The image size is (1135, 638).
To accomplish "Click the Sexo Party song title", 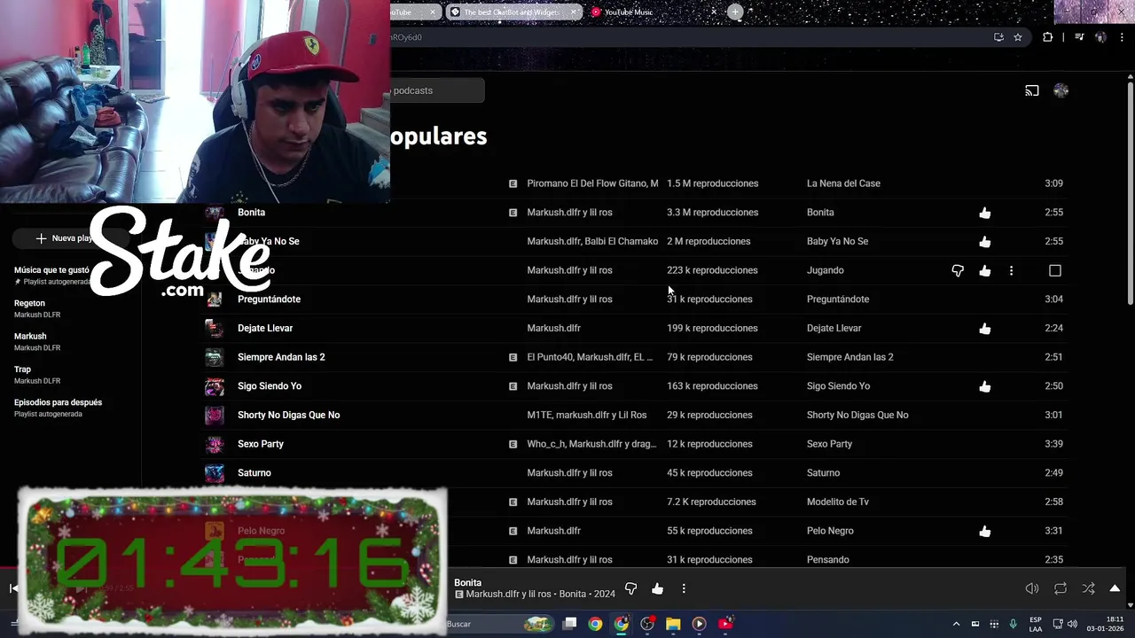I will point(261,444).
